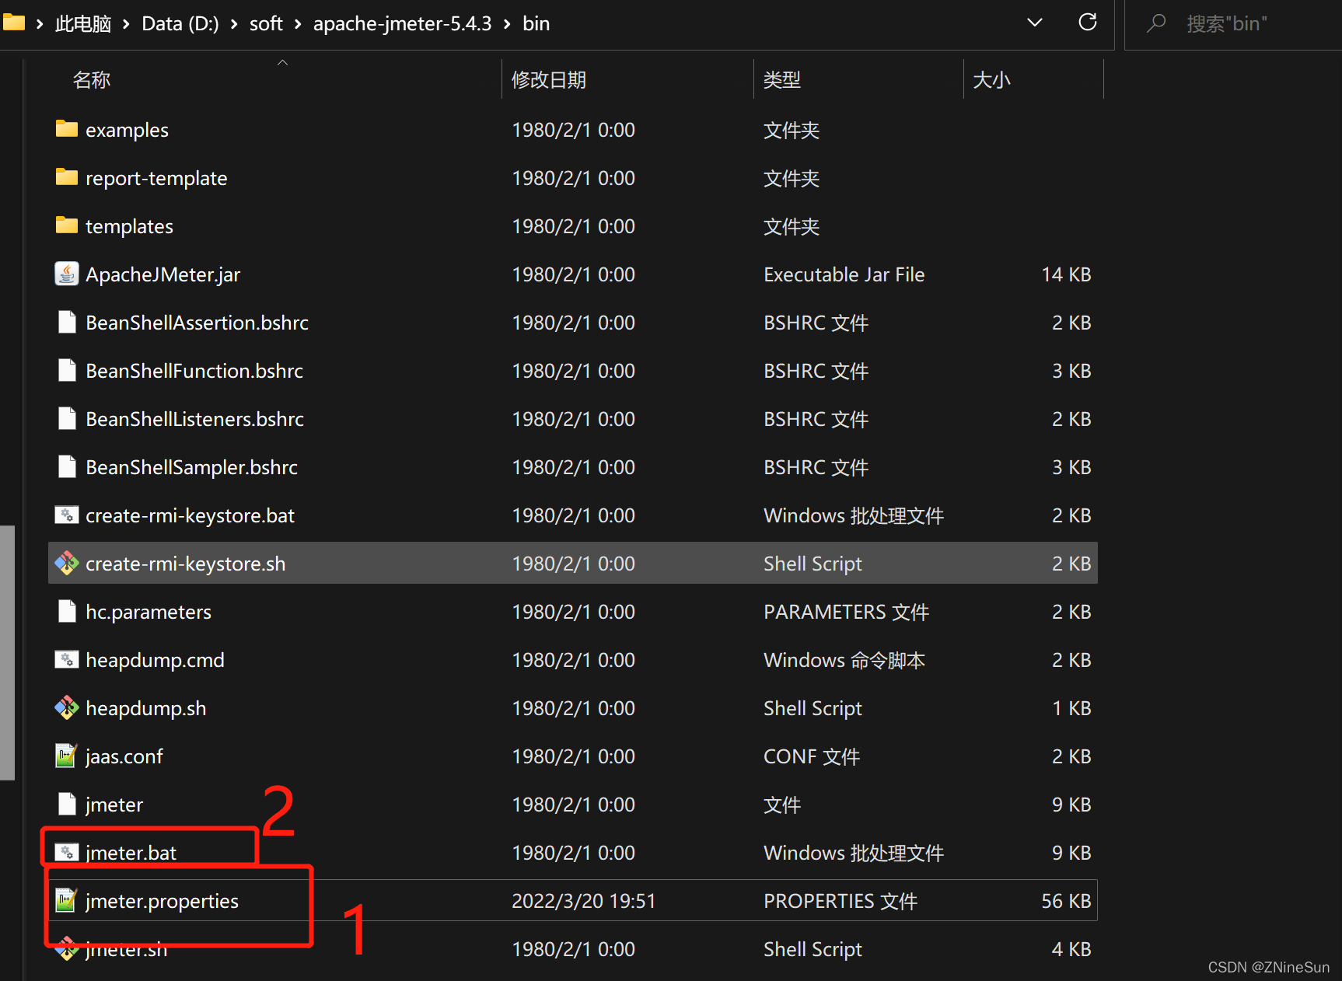This screenshot has width=1342, height=981.
Task: Select the heapdump.cmd file name
Action: point(155,660)
